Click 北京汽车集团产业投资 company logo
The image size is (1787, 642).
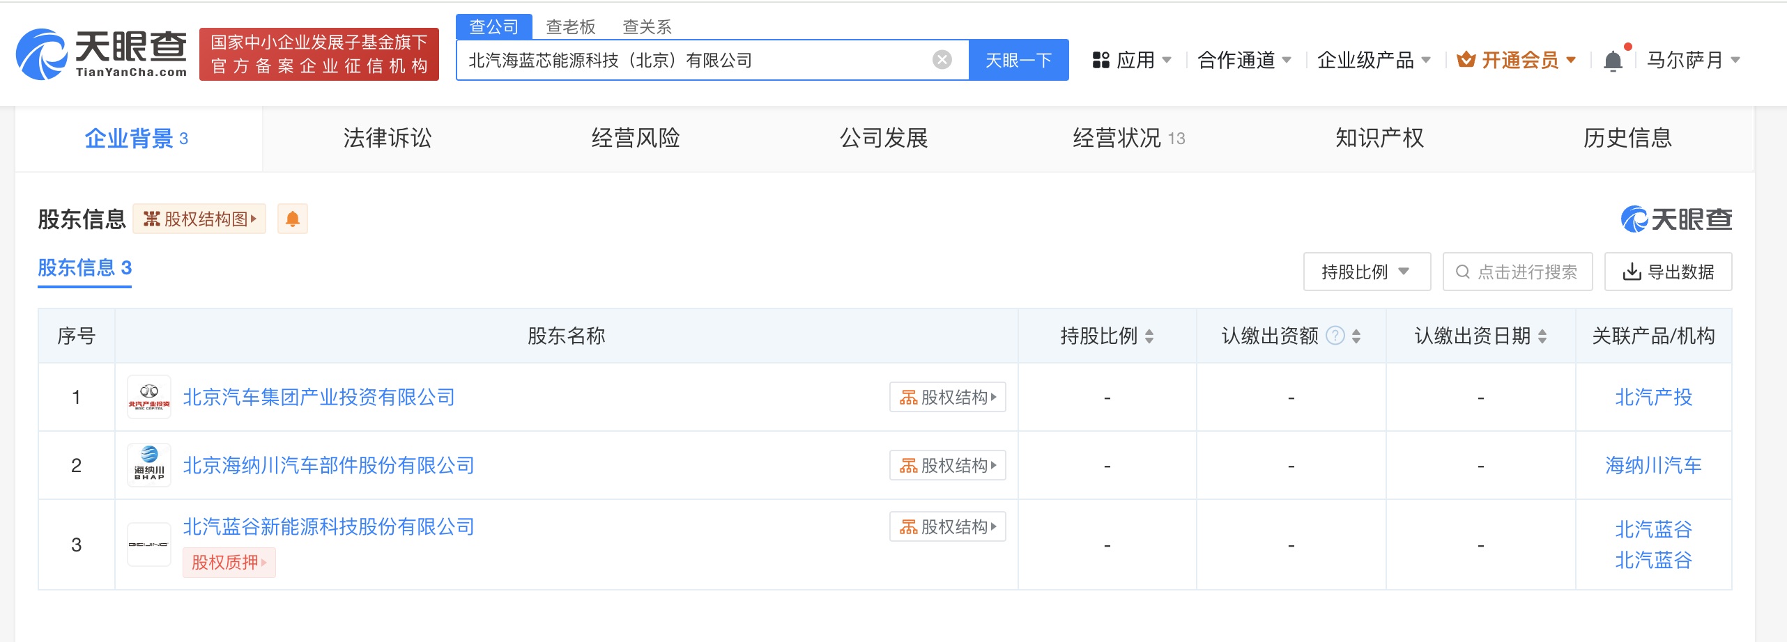pos(149,398)
